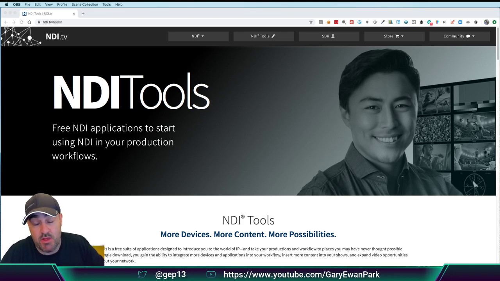Open the OBS application menu
Viewport: 500px width, 281px height.
pos(17,5)
